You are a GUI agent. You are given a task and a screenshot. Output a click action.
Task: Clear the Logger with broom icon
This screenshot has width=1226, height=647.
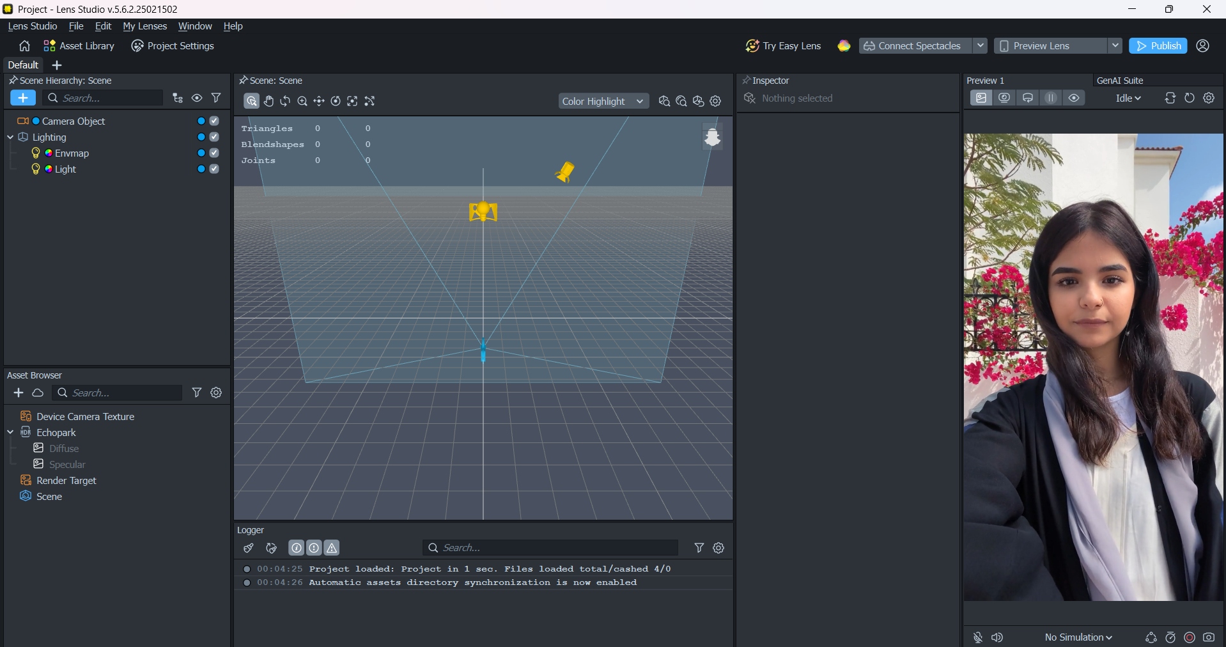(x=249, y=548)
